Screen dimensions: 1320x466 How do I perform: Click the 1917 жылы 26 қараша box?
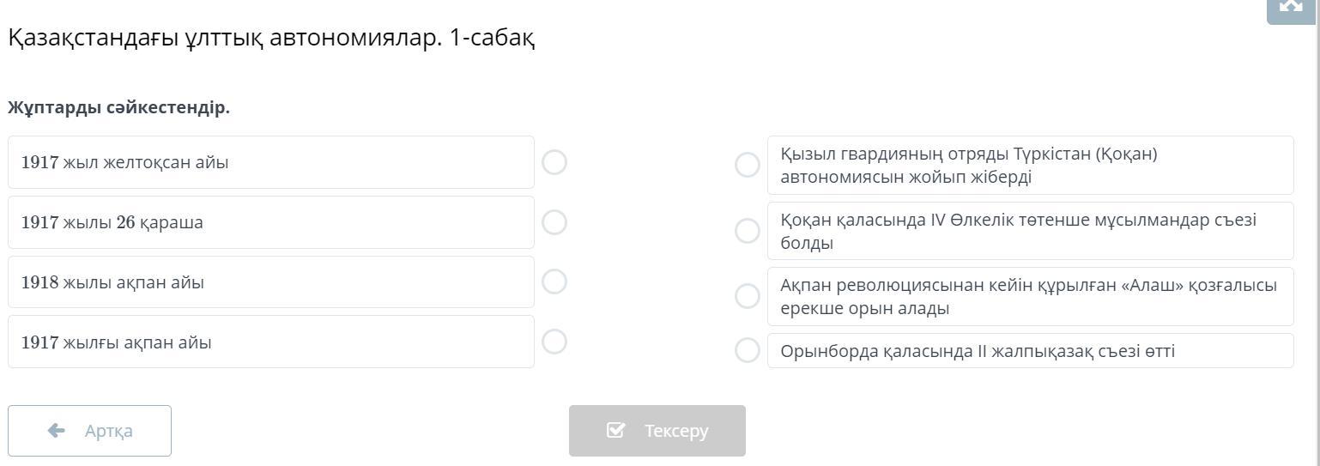point(270,222)
